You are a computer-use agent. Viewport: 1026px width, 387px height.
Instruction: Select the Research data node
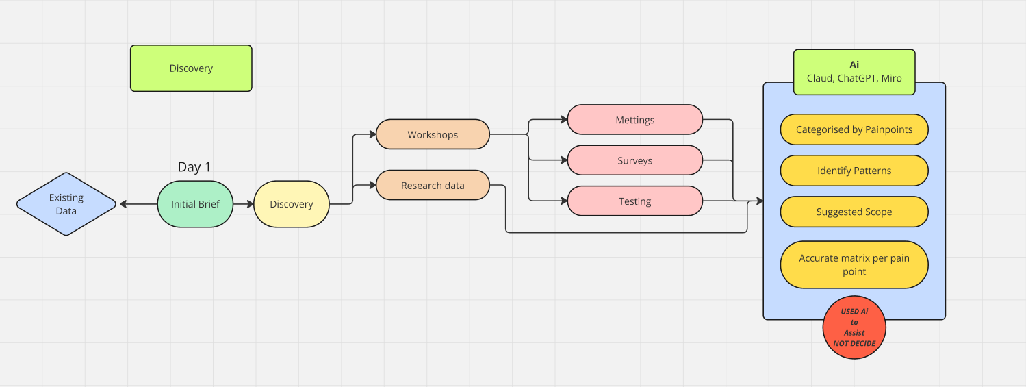pos(433,186)
